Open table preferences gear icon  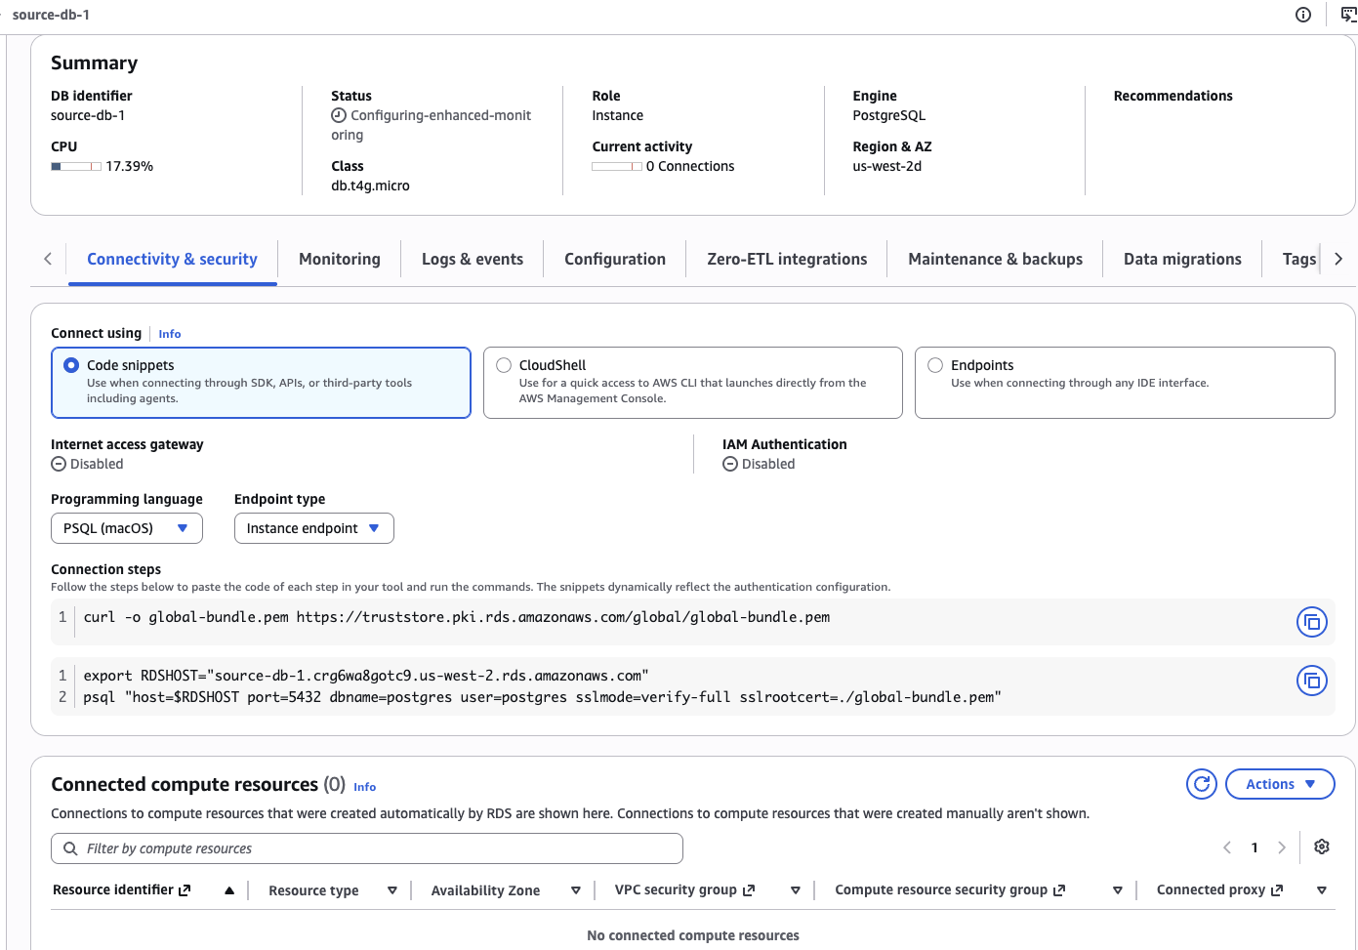[x=1322, y=847]
